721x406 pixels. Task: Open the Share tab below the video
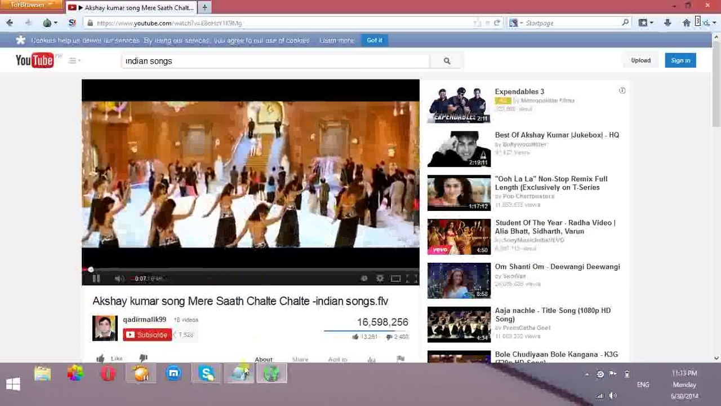(x=300, y=359)
